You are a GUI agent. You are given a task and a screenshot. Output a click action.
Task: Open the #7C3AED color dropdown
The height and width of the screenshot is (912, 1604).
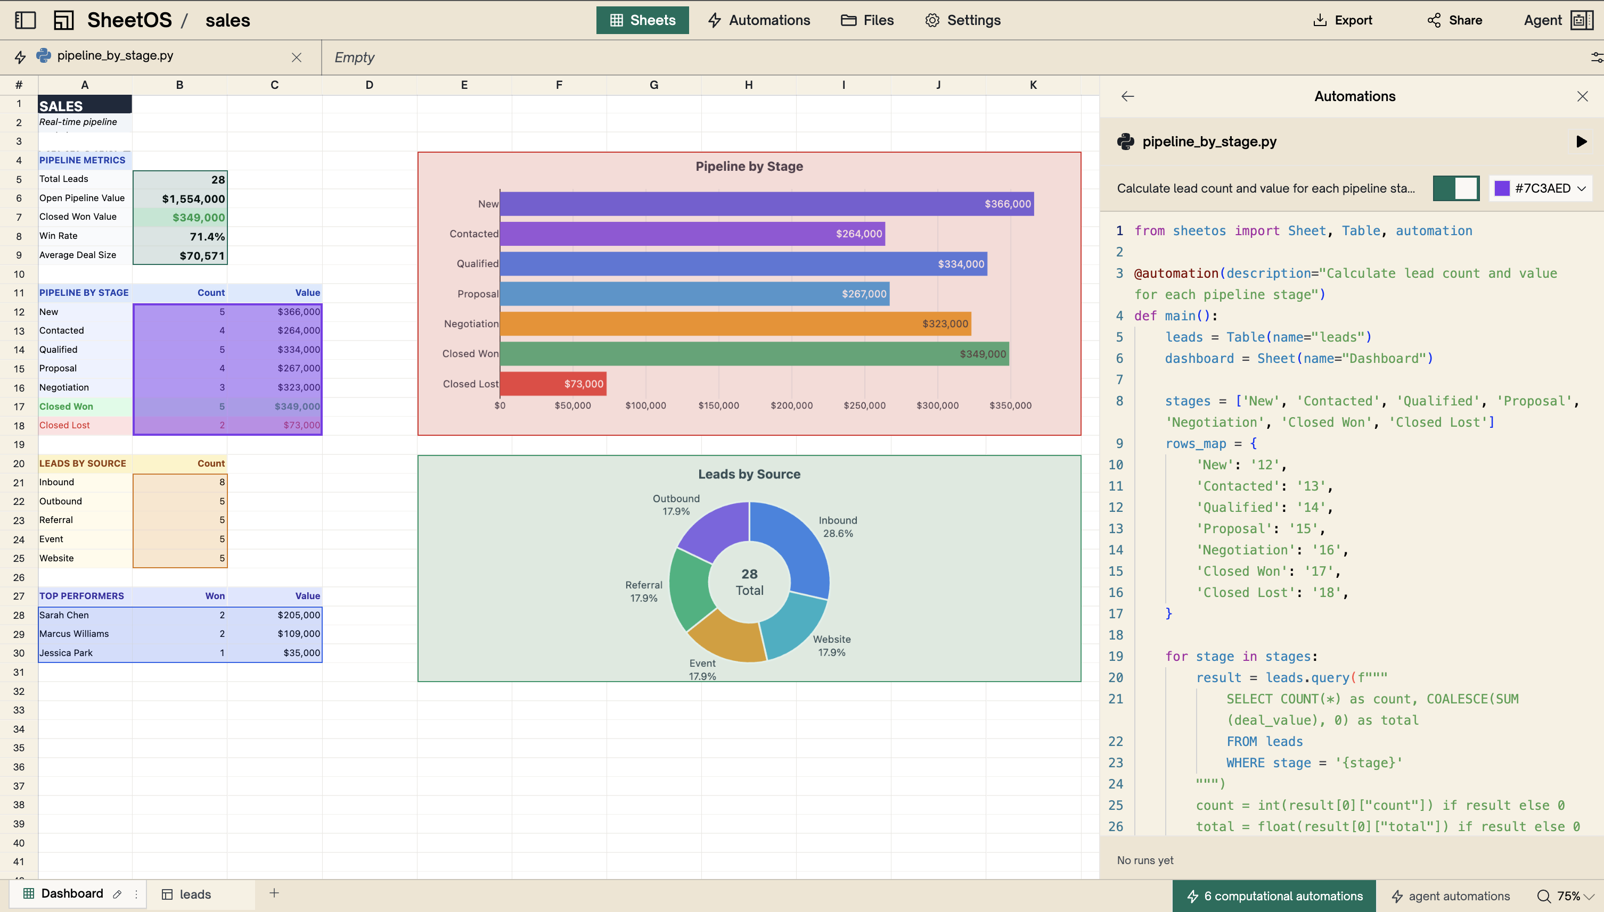click(1581, 188)
